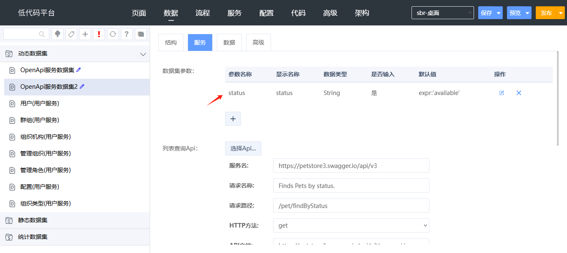The width and height of the screenshot is (567, 253).
Task: Click the document icon of 用户(用户服务)
Action: [12, 104]
